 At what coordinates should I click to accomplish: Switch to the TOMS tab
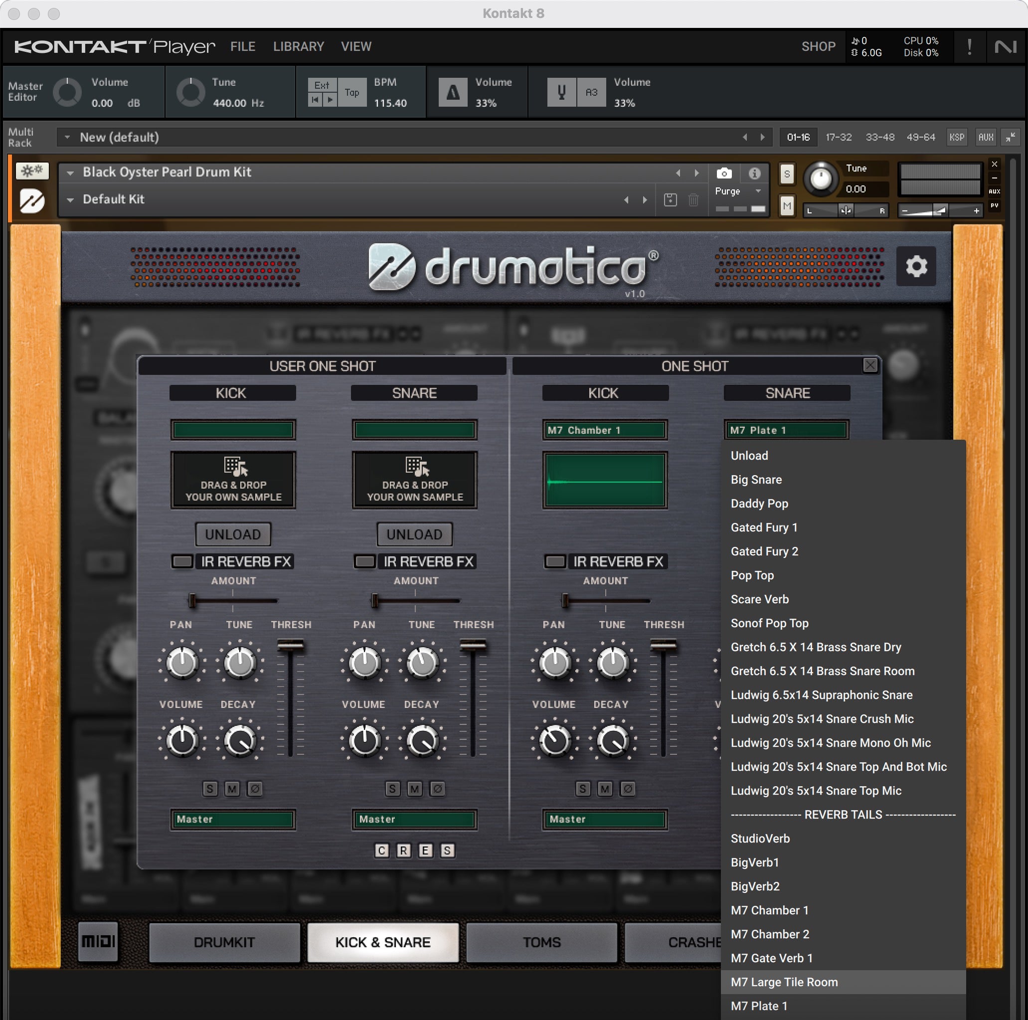(x=541, y=942)
